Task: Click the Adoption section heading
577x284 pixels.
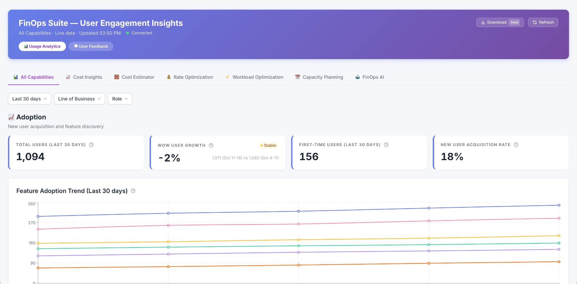Action: tap(31, 117)
